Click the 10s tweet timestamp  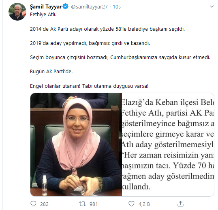(x=117, y=6)
